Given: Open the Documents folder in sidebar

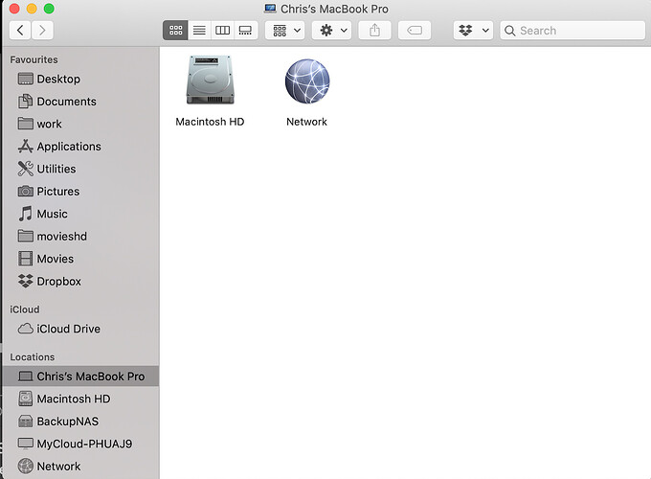Looking at the screenshot, I should pyautogui.click(x=66, y=102).
